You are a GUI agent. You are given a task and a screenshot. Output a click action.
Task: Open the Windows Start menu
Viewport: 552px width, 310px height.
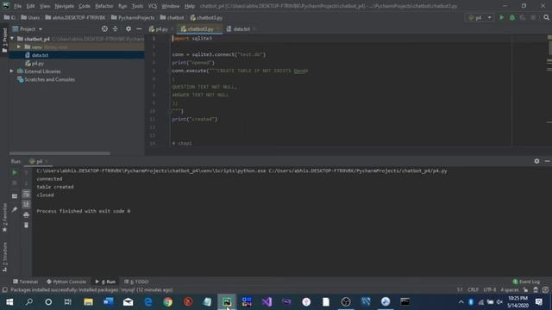pos(9,302)
